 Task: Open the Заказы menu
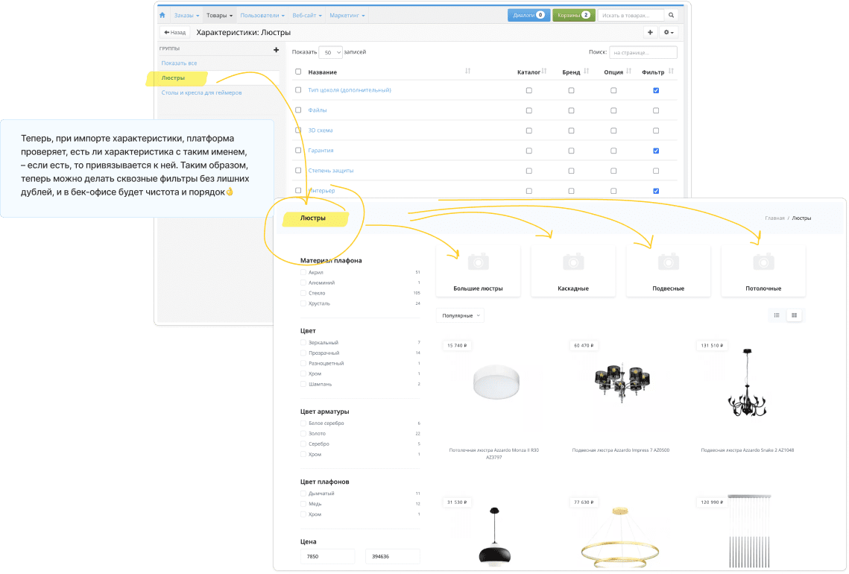point(187,15)
